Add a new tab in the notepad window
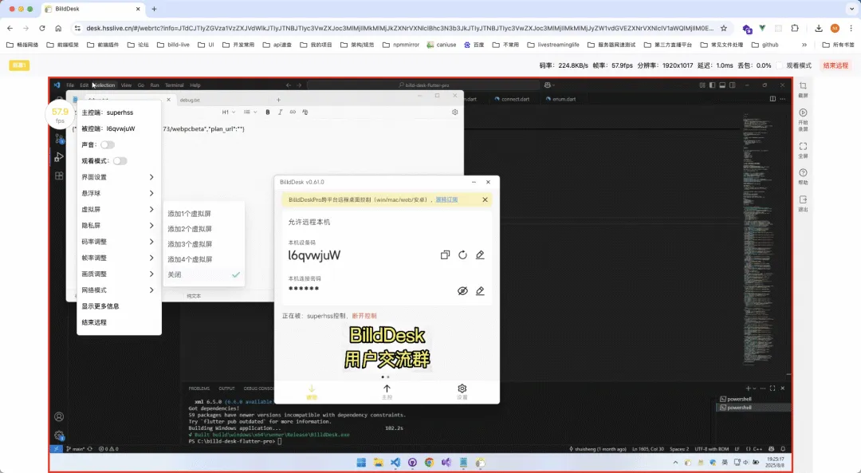This screenshot has height=473, width=861. point(278,100)
